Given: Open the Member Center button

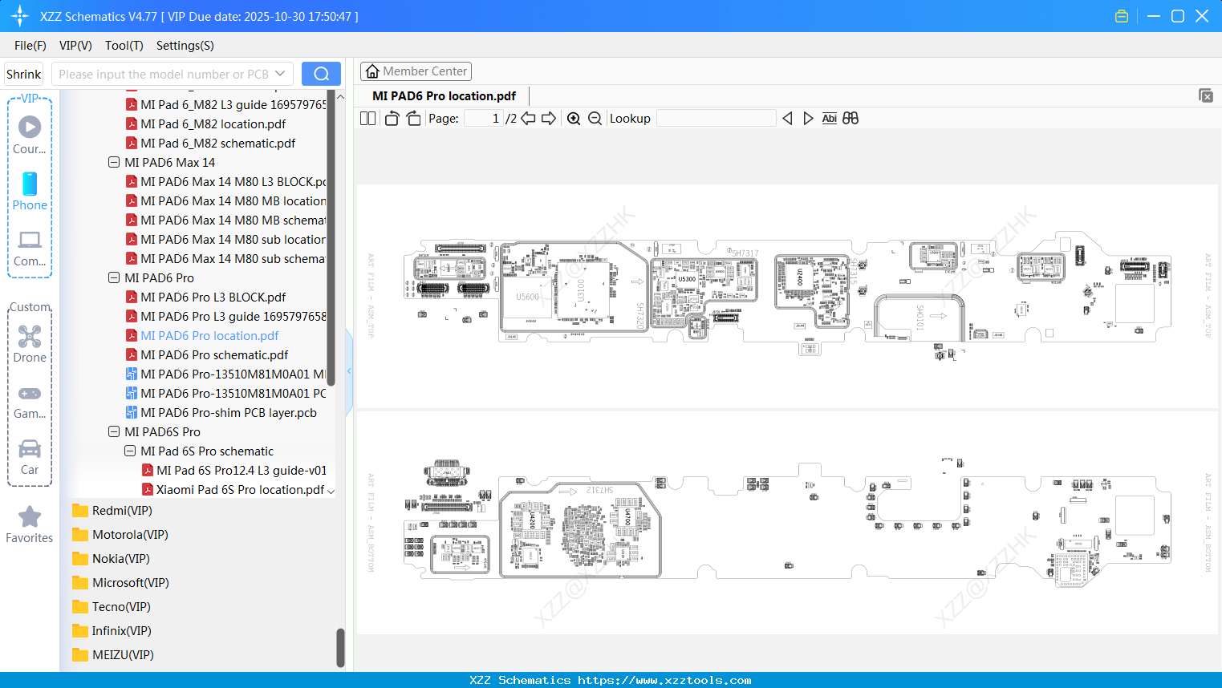Looking at the screenshot, I should (416, 71).
